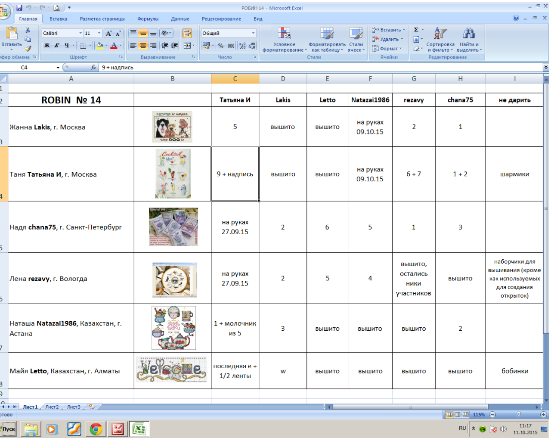Image resolution: width=551 pixels, height=441 pixels.
Task: Open Google Chrome from the taskbar
Action: 96,429
